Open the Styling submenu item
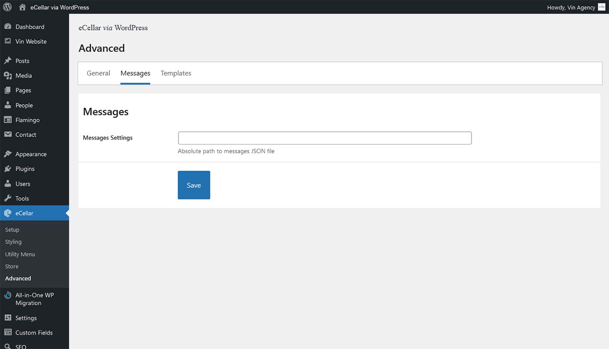The height and width of the screenshot is (349, 609). tap(13, 242)
